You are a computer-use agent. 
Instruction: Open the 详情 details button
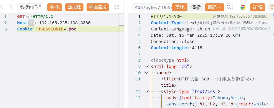pos(258,7)
